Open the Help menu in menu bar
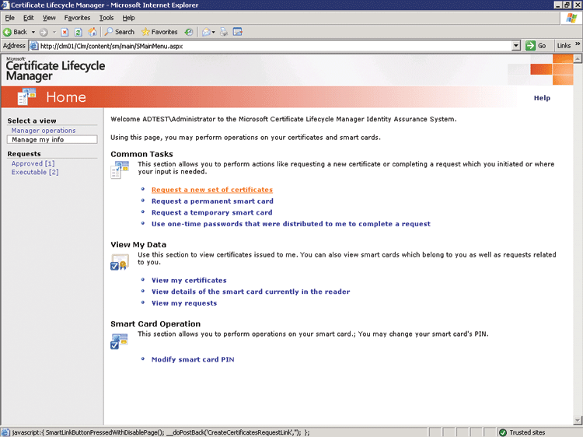This screenshot has width=583, height=437. coord(128,18)
